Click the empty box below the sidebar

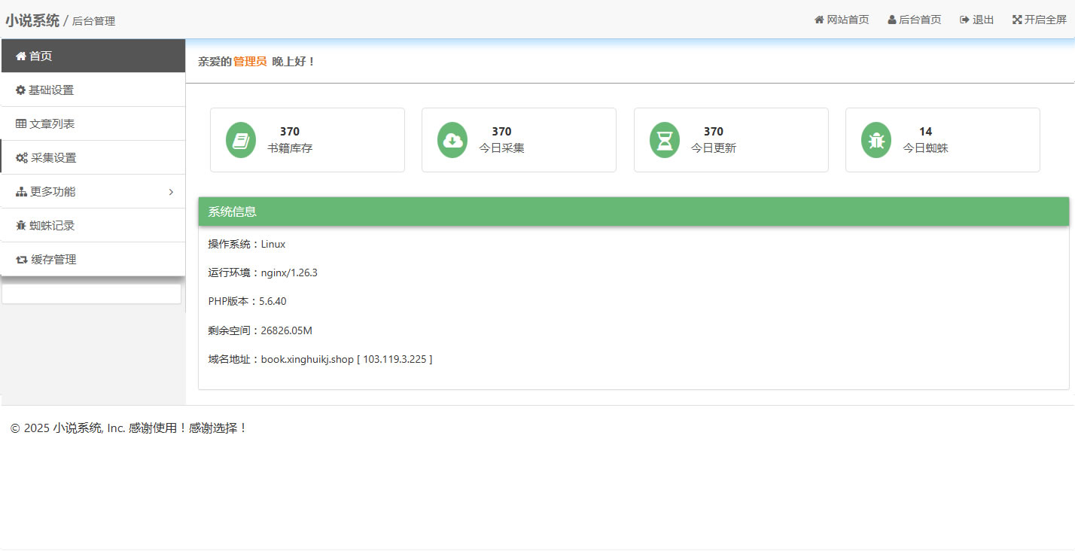[91, 294]
